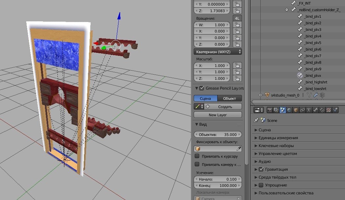Select _bind_lowshrt in the outliner
The width and height of the screenshot is (345, 200).
pyautogui.click(x=315, y=88)
